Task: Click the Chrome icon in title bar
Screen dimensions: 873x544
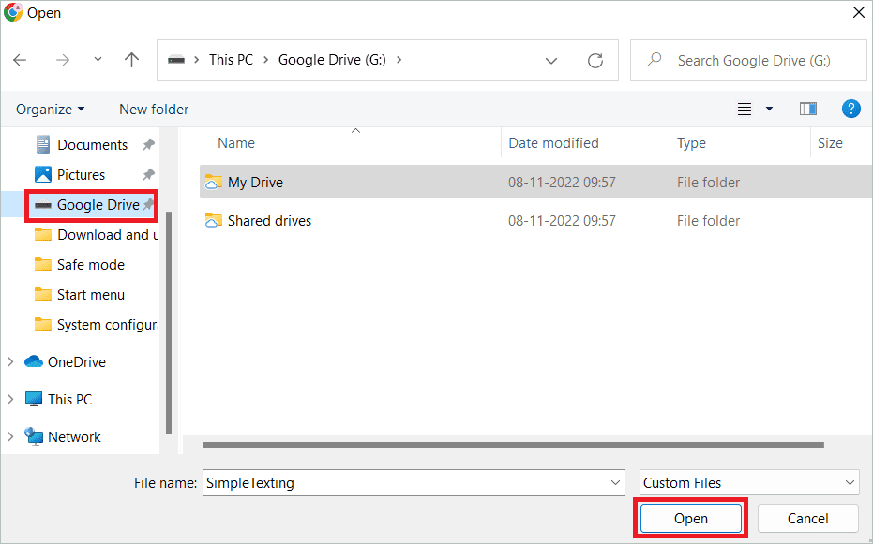Action: click(13, 12)
